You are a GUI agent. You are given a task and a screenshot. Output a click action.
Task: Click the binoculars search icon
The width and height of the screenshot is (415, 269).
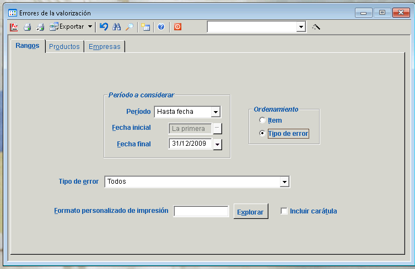tap(116, 26)
